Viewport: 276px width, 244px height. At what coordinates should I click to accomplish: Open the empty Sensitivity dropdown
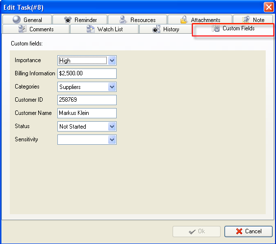[x=87, y=140]
